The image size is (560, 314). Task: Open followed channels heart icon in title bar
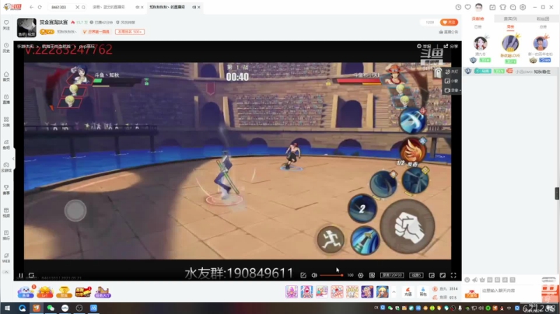(468, 7)
